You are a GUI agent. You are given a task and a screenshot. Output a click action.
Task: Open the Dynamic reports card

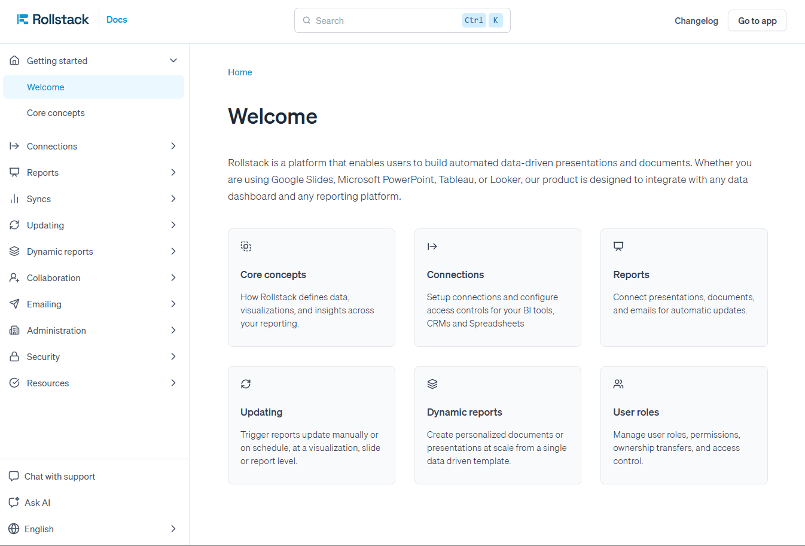coord(498,425)
